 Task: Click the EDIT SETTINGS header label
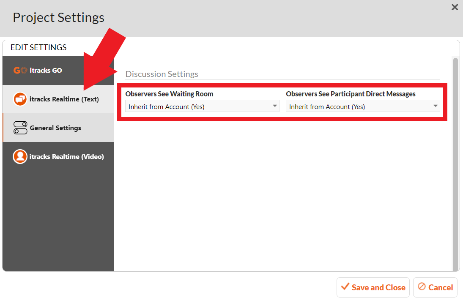[x=38, y=47]
